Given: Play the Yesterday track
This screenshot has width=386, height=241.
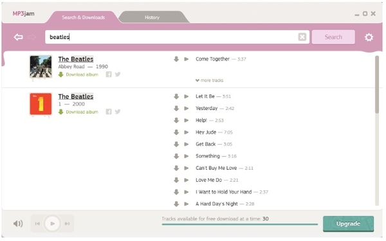Looking at the screenshot, I should click(187, 109).
